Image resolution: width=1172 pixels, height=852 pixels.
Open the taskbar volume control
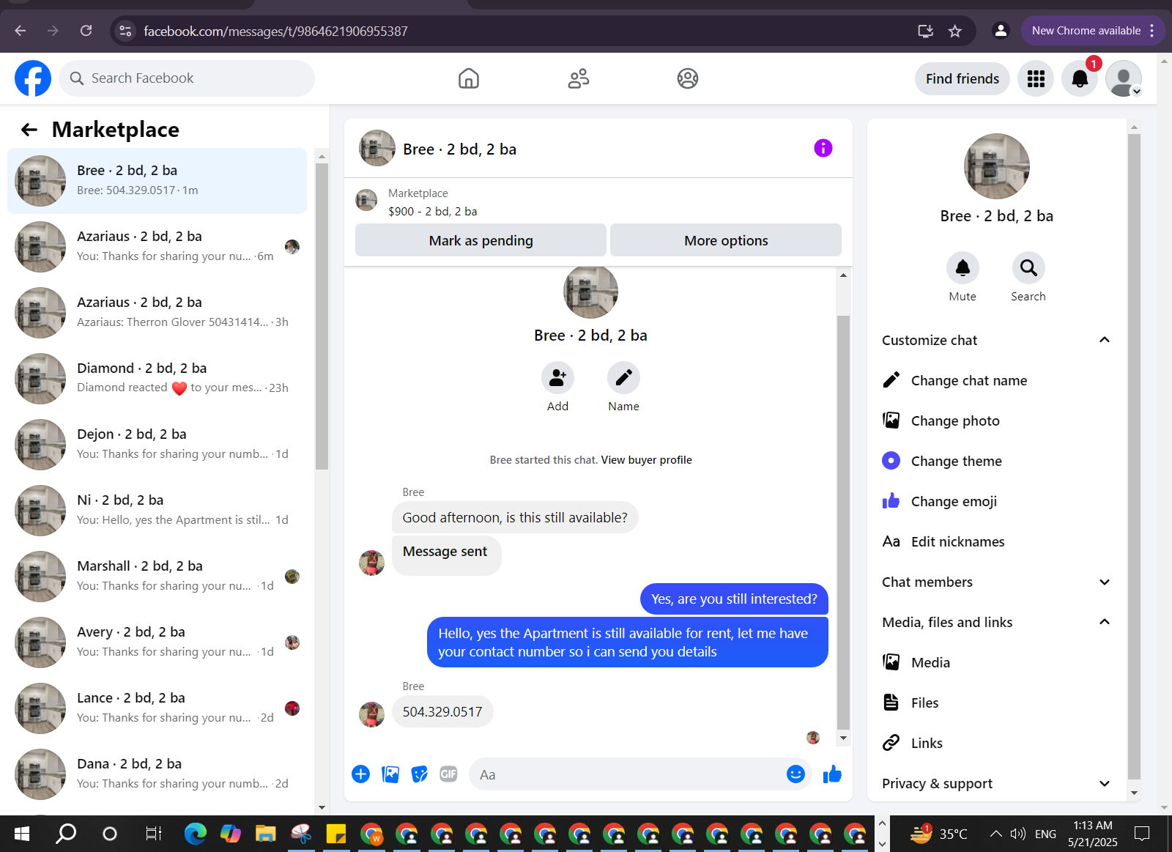coord(1017,834)
